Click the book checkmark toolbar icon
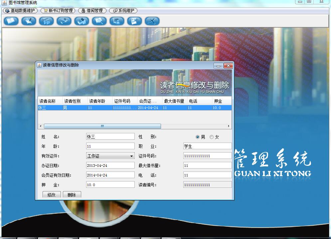Image resolution: width=331 pixels, height=239 pixels. pos(64,21)
